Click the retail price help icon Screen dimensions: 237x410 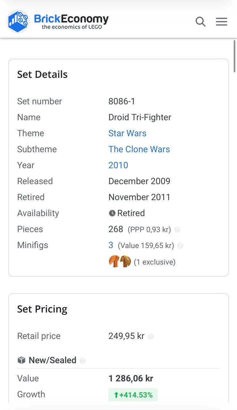151,337
